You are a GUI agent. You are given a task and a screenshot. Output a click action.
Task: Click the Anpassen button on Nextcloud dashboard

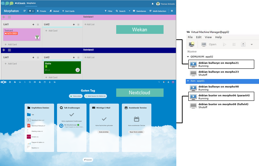pos(88,159)
